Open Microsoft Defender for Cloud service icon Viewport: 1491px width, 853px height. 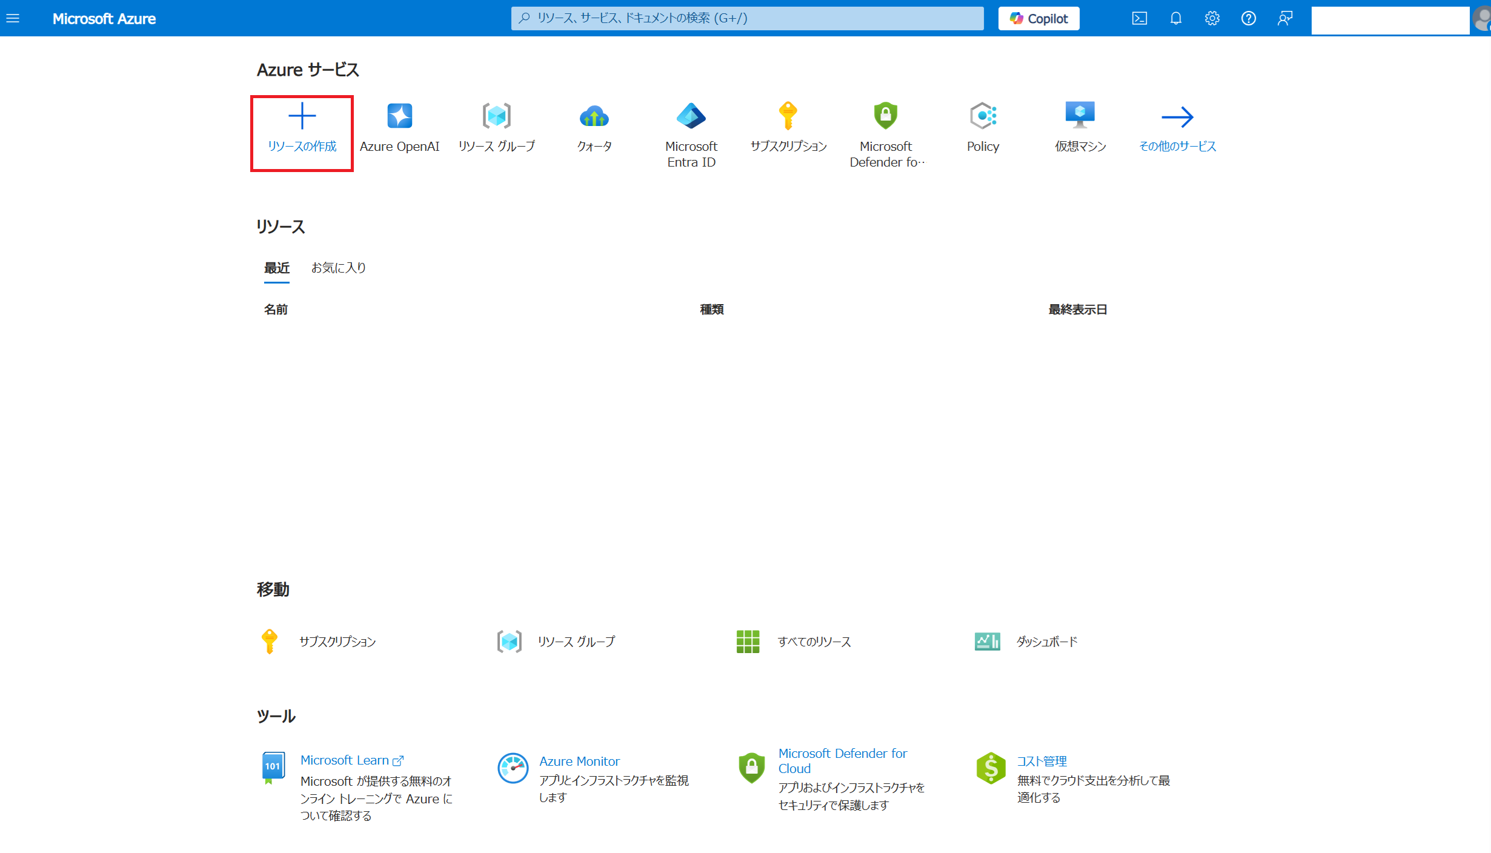pyautogui.click(x=886, y=116)
